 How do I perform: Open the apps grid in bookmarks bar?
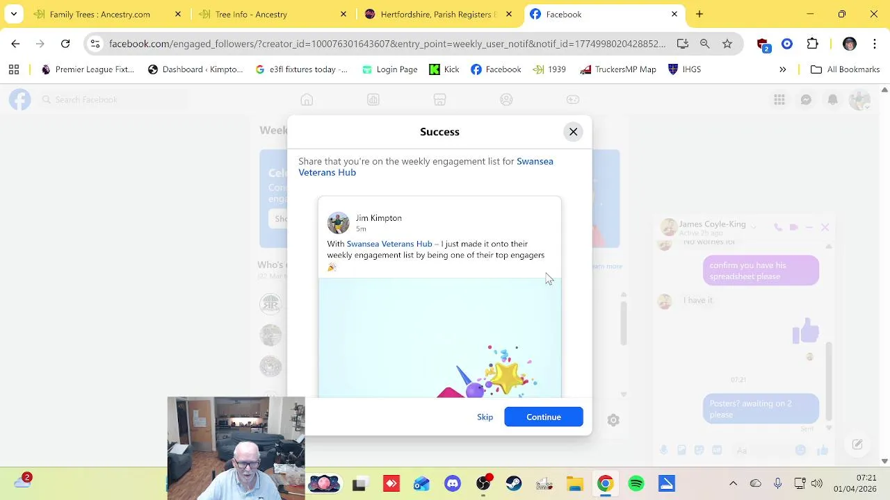tap(13, 69)
